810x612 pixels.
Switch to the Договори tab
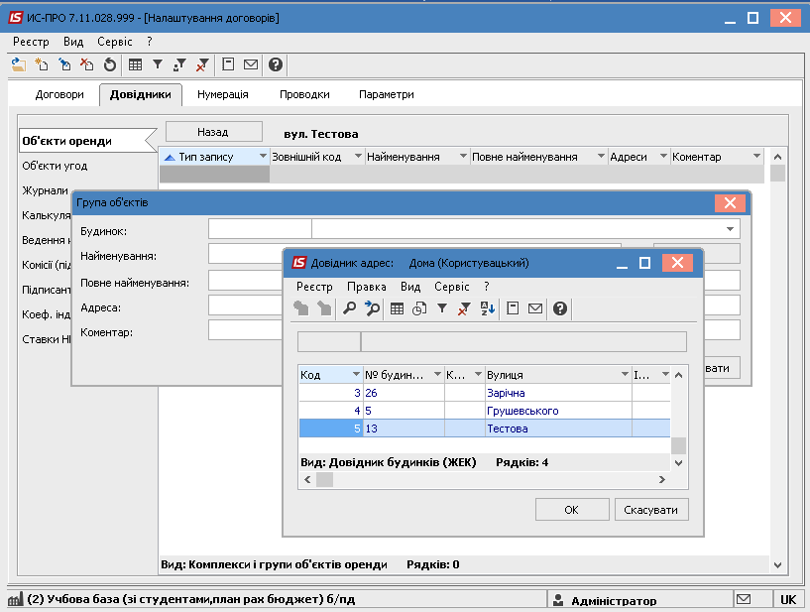(59, 94)
